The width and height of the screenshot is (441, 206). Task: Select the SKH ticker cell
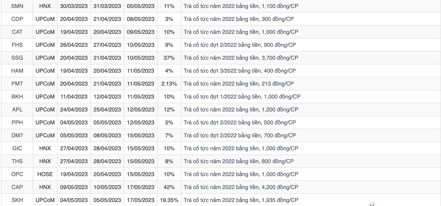click(x=17, y=200)
